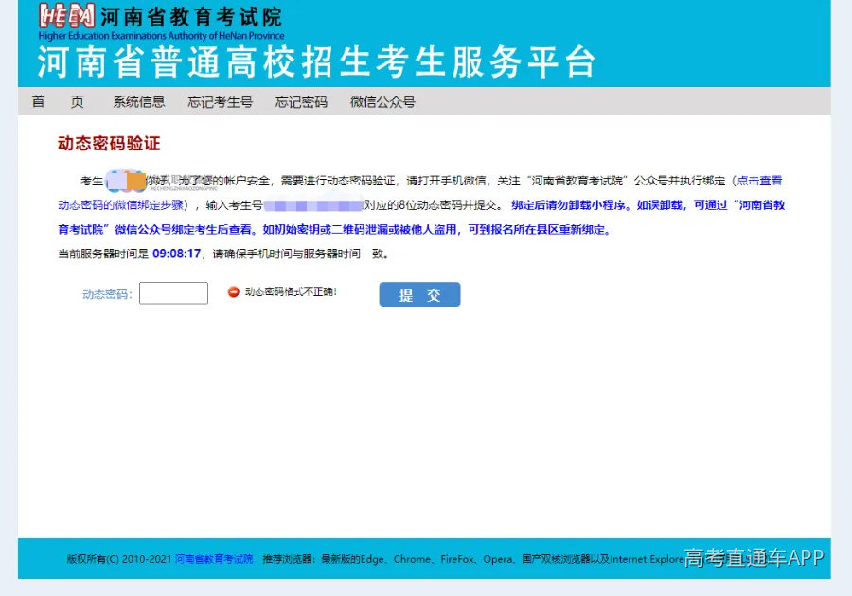Open the 系统信息 menu item
The image size is (852, 596).
[x=138, y=101]
